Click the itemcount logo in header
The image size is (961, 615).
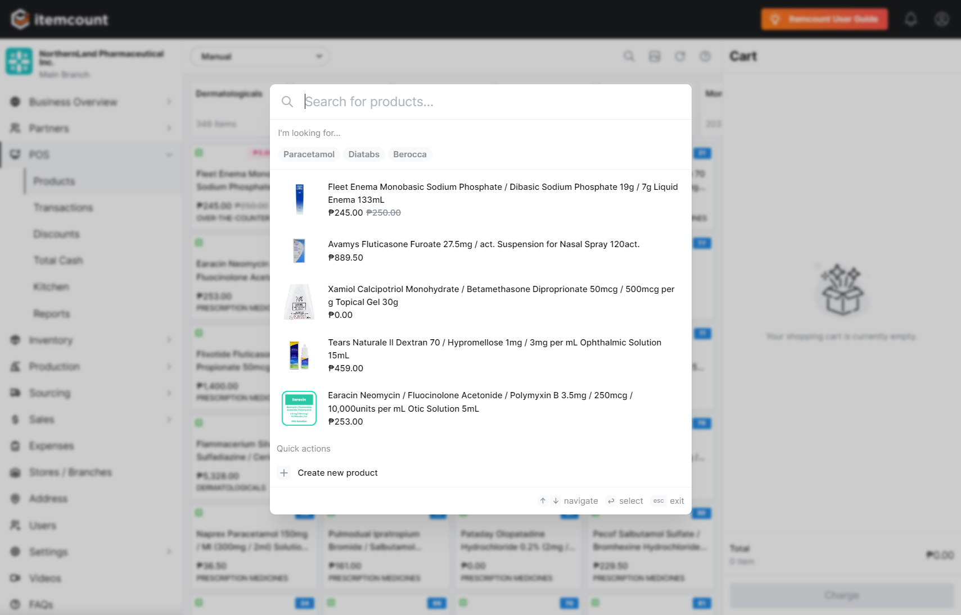click(x=60, y=19)
